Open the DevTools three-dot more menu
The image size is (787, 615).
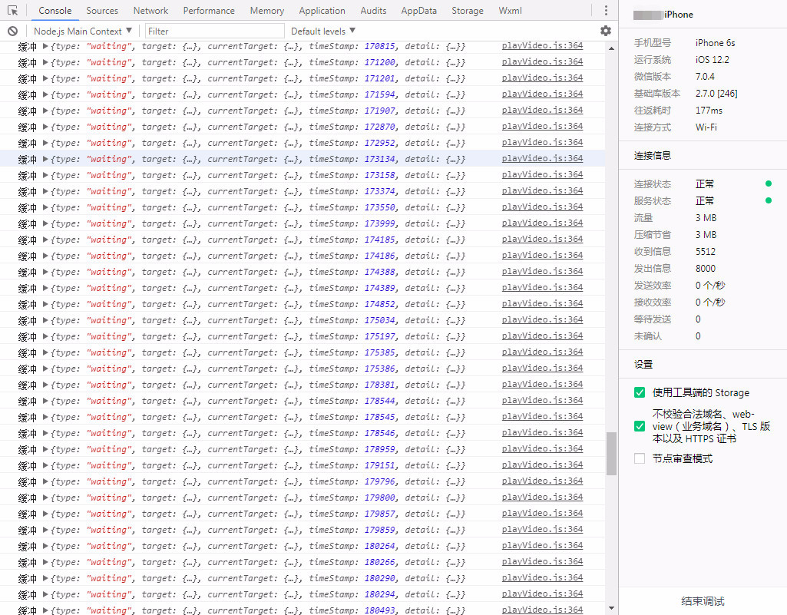[606, 11]
